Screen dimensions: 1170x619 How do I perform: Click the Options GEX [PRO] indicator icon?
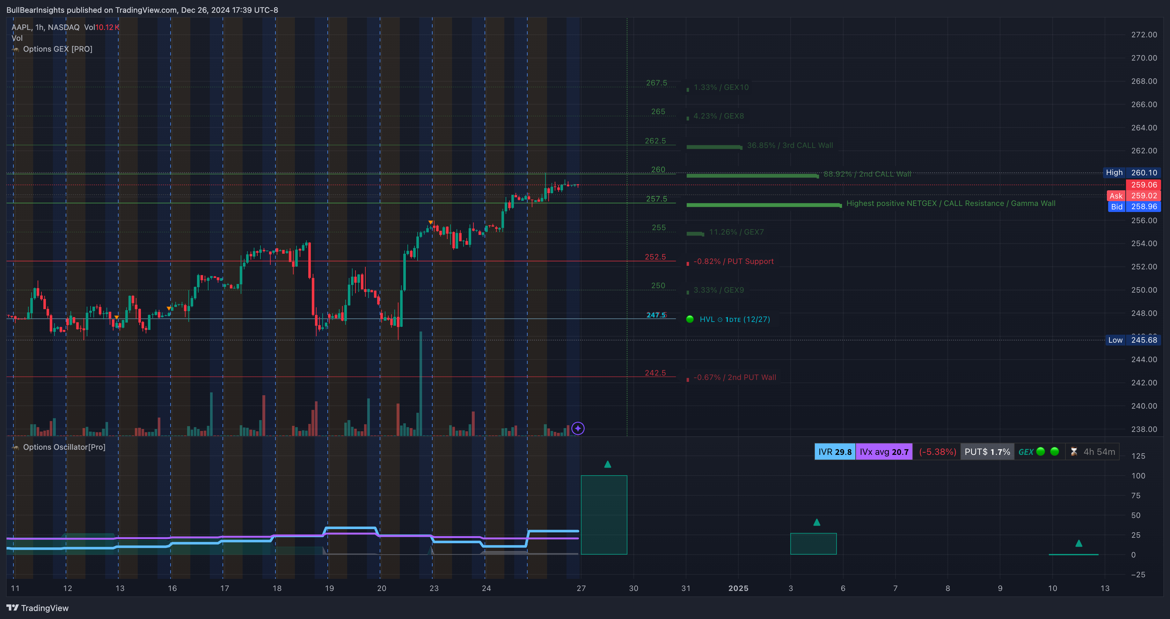(15, 49)
